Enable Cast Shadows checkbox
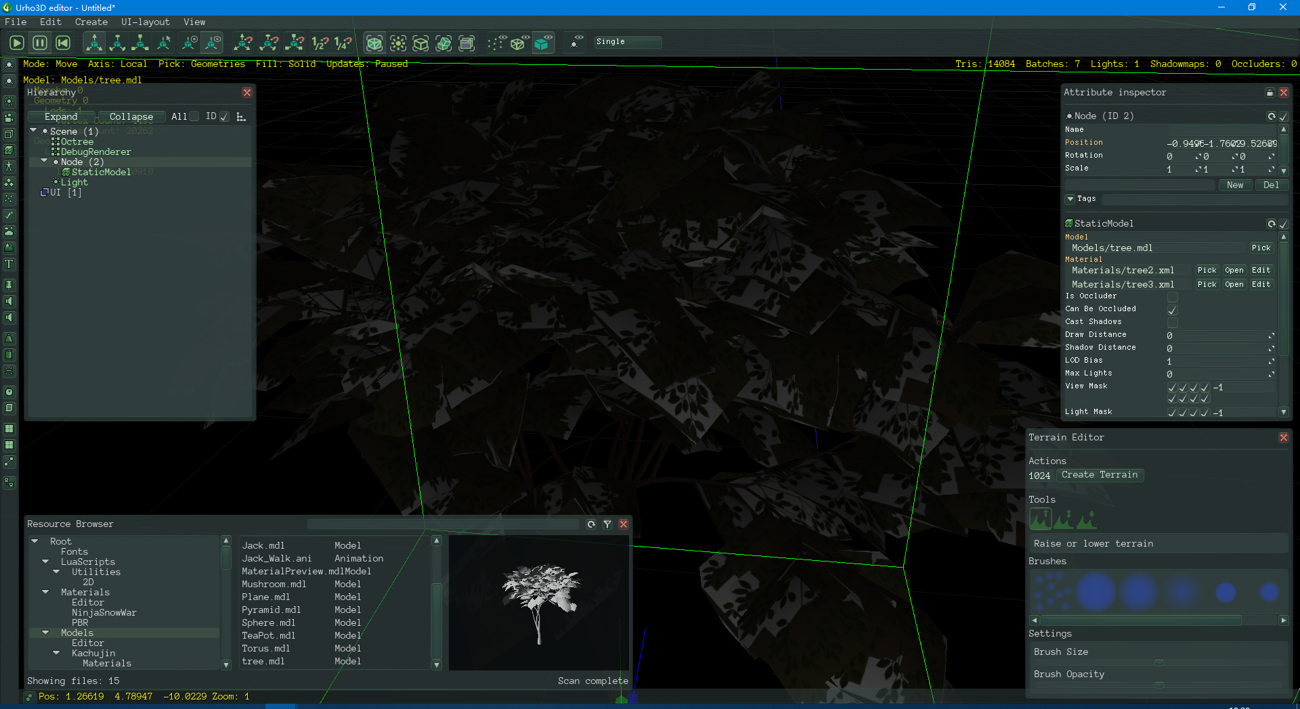Image resolution: width=1300 pixels, height=709 pixels. 1173,322
